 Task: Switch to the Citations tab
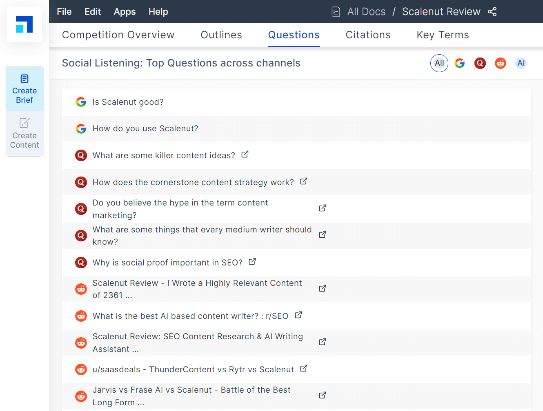point(368,35)
